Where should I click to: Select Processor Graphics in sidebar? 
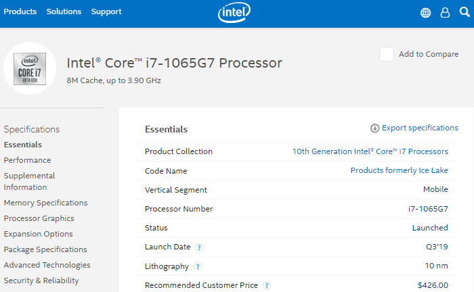point(39,218)
